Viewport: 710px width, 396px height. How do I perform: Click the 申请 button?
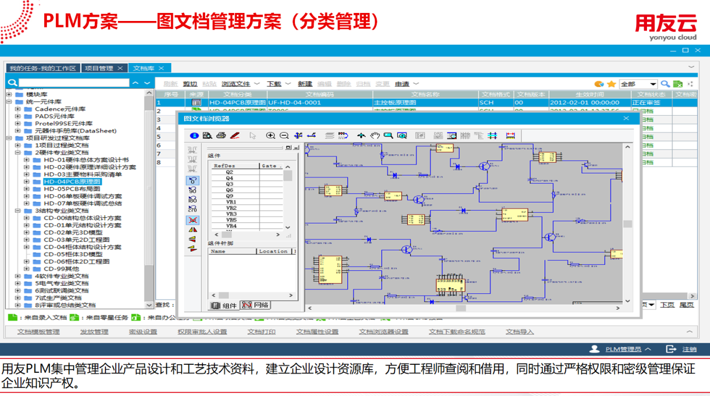pyautogui.click(x=402, y=84)
